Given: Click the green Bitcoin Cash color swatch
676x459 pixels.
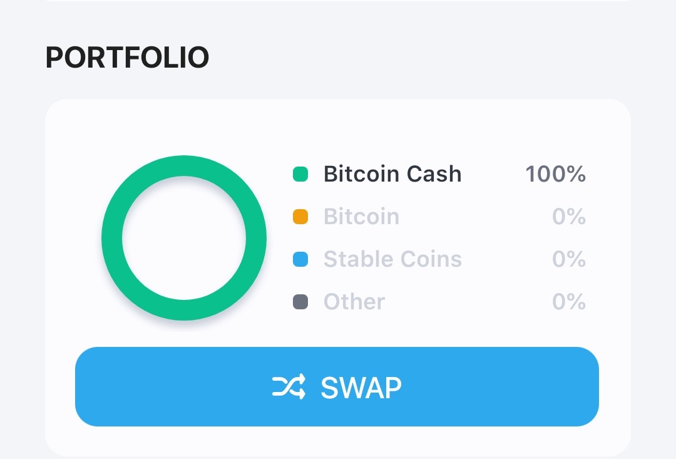Looking at the screenshot, I should [x=300, y=174].
